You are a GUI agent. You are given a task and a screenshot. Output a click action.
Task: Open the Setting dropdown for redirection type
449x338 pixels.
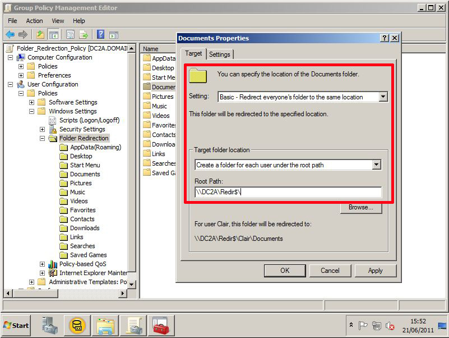[x=383, y=97]
